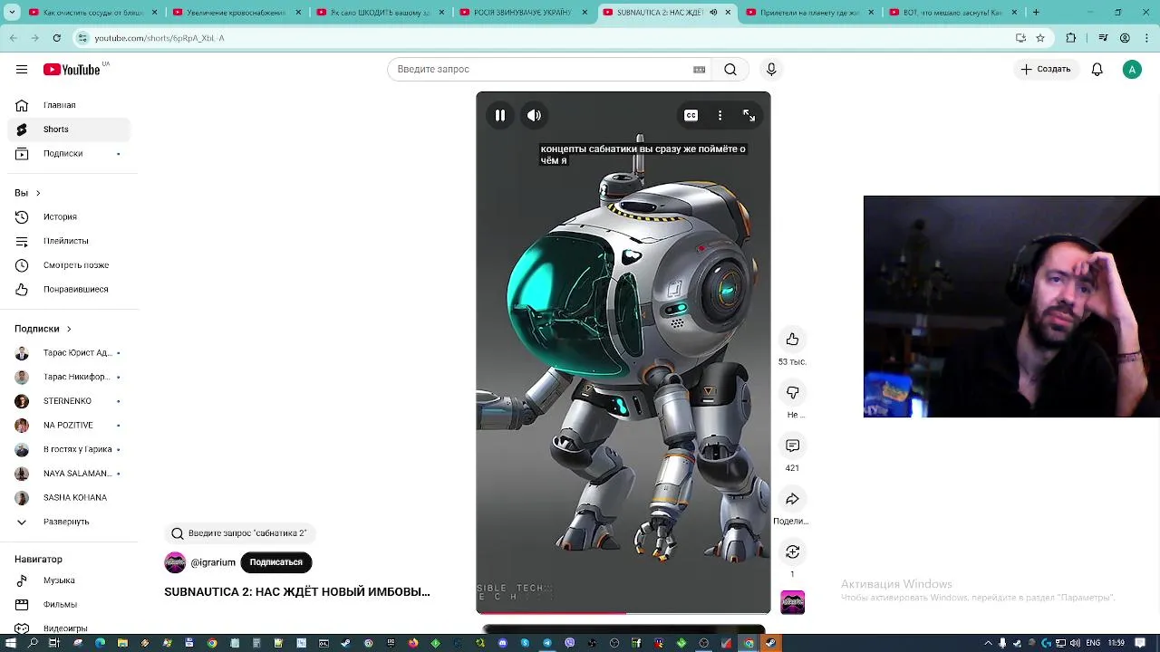Open a new browser tab

(1036, 13)
